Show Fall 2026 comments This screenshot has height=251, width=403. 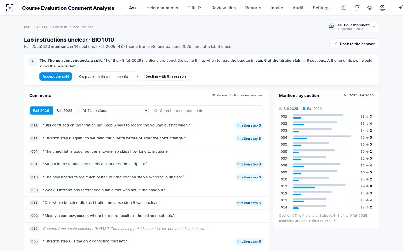pos(41,111)
